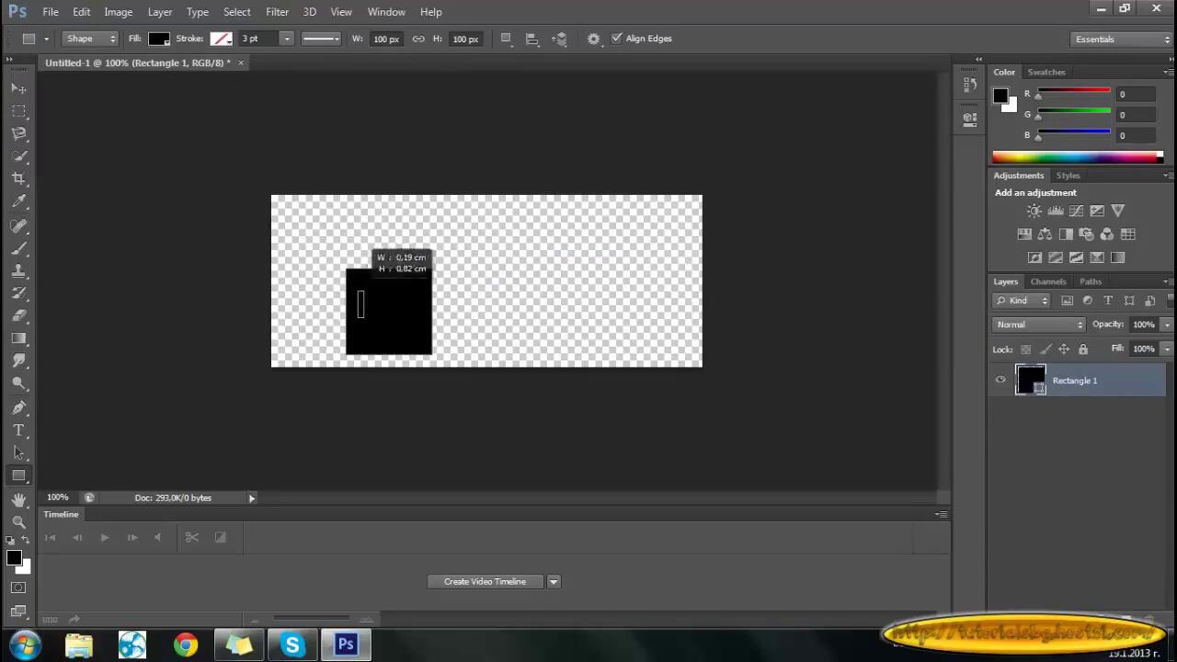Open the Shape tool mode dropdown
The width and height of the screenshot is (1177, 662).
pyautogui.click(x=90, y=39)
